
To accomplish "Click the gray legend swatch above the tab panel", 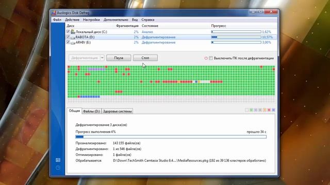I will point(260,110).
